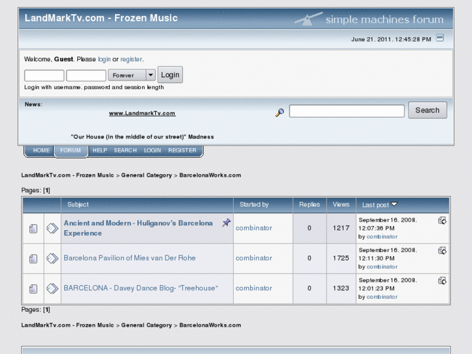
Task: Click the views count 1725
Action: [x=341, y=259]
